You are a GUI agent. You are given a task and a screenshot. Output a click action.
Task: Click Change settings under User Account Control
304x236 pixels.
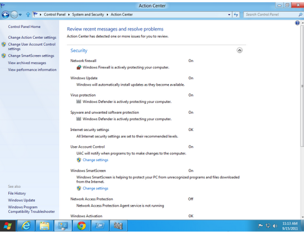point(96,160)
